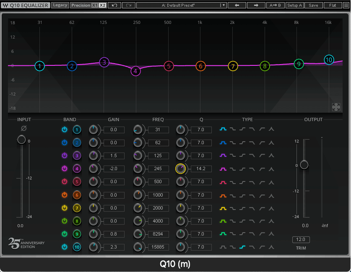Select low shelf type for band 1
This screenshot has width=351, height=272.
(233, 129)
